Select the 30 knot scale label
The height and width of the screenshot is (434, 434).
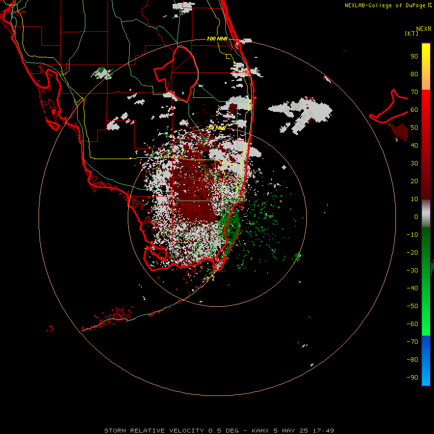tap(414, 163)
